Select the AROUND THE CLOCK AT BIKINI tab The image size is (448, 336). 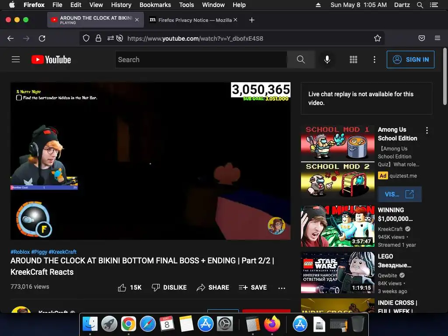[95, 20]
